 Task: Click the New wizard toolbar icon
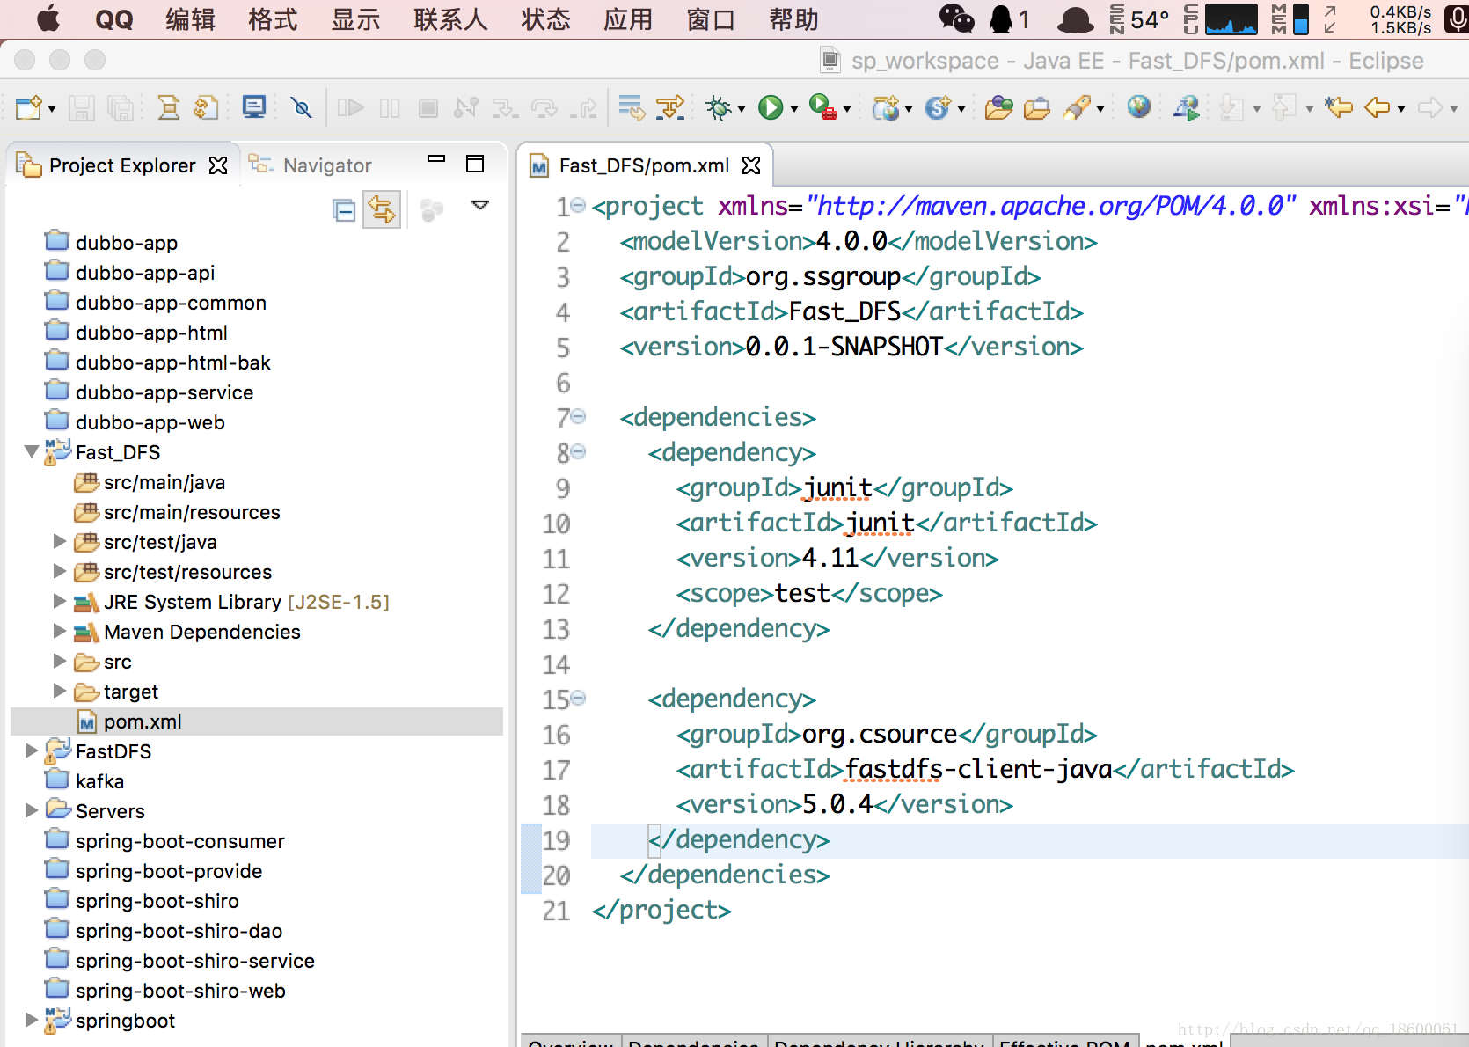tap(28, 107)
